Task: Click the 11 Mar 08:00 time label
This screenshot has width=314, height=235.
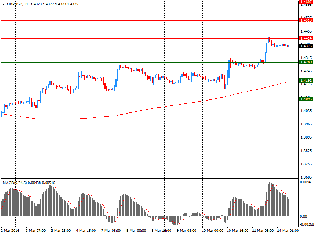Action: [263, 231]
